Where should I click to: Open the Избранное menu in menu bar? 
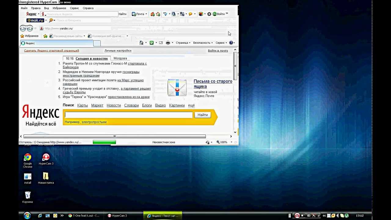(x=59, y=8)
